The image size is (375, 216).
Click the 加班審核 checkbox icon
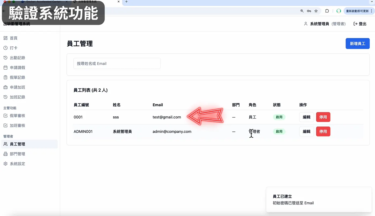point(5,125)
